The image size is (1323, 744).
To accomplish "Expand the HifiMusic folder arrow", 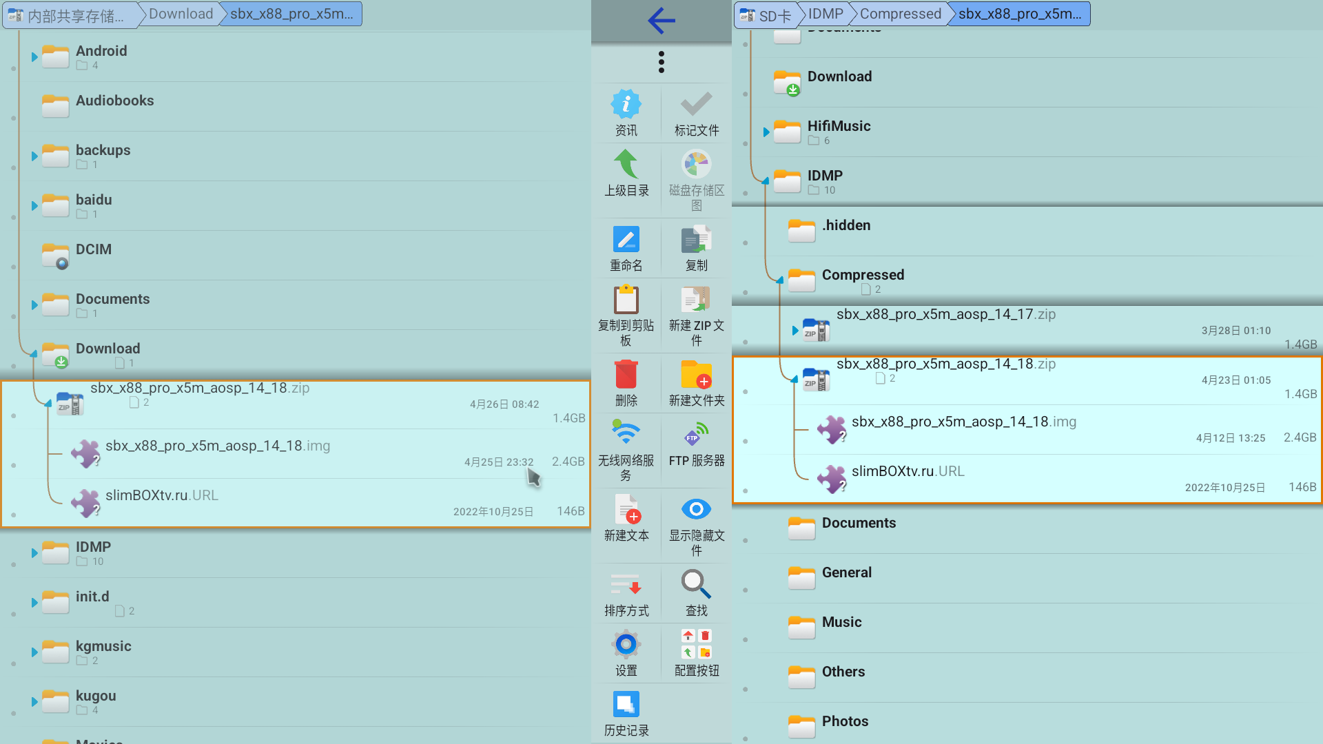I will tap(766, 132).
